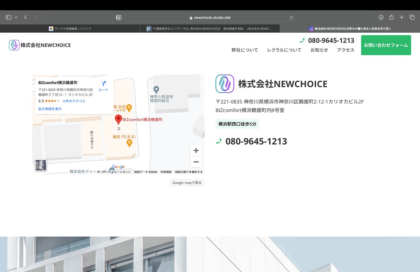This screenshot has width=420, height=272.
Task: Click the BIZcomfort横浜鶴屋町 info card title
Action: pyautogui.click(x=58, y=83)
